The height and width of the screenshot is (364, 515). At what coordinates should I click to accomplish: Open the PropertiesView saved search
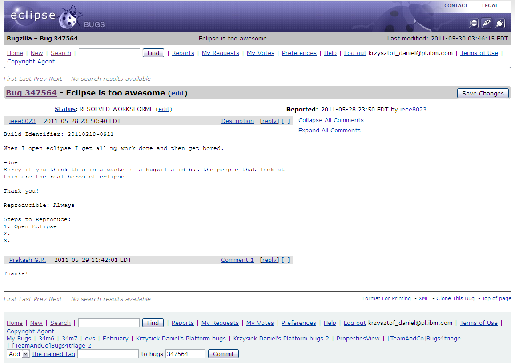358,339
